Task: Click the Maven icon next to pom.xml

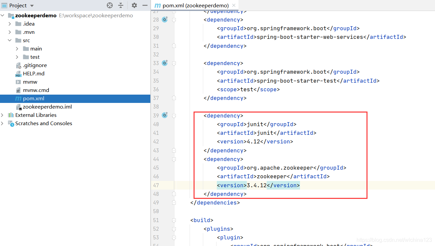Action: pos(18,99)
